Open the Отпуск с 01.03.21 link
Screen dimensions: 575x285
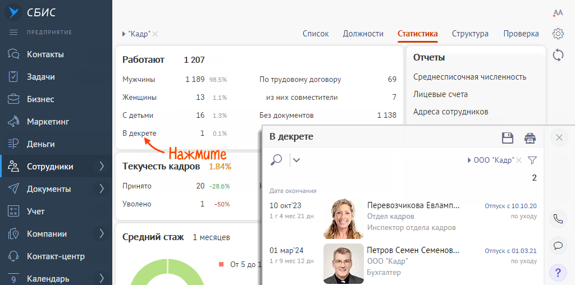coord(510,251)
